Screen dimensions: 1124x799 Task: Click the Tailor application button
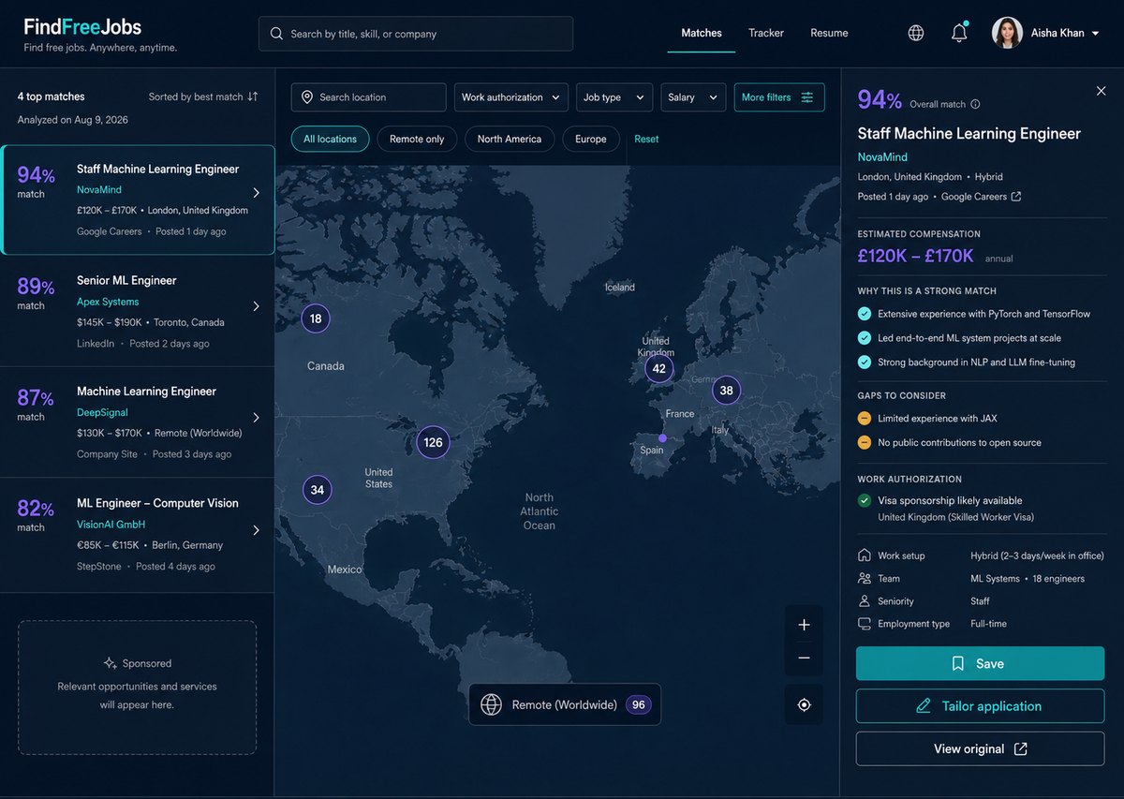tap(980, 706)
